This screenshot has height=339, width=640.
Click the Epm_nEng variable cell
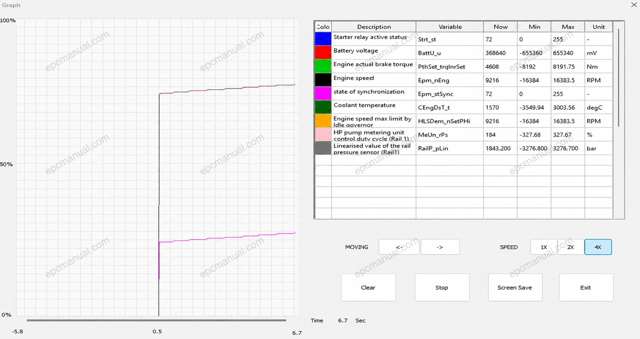click(450, 80)
